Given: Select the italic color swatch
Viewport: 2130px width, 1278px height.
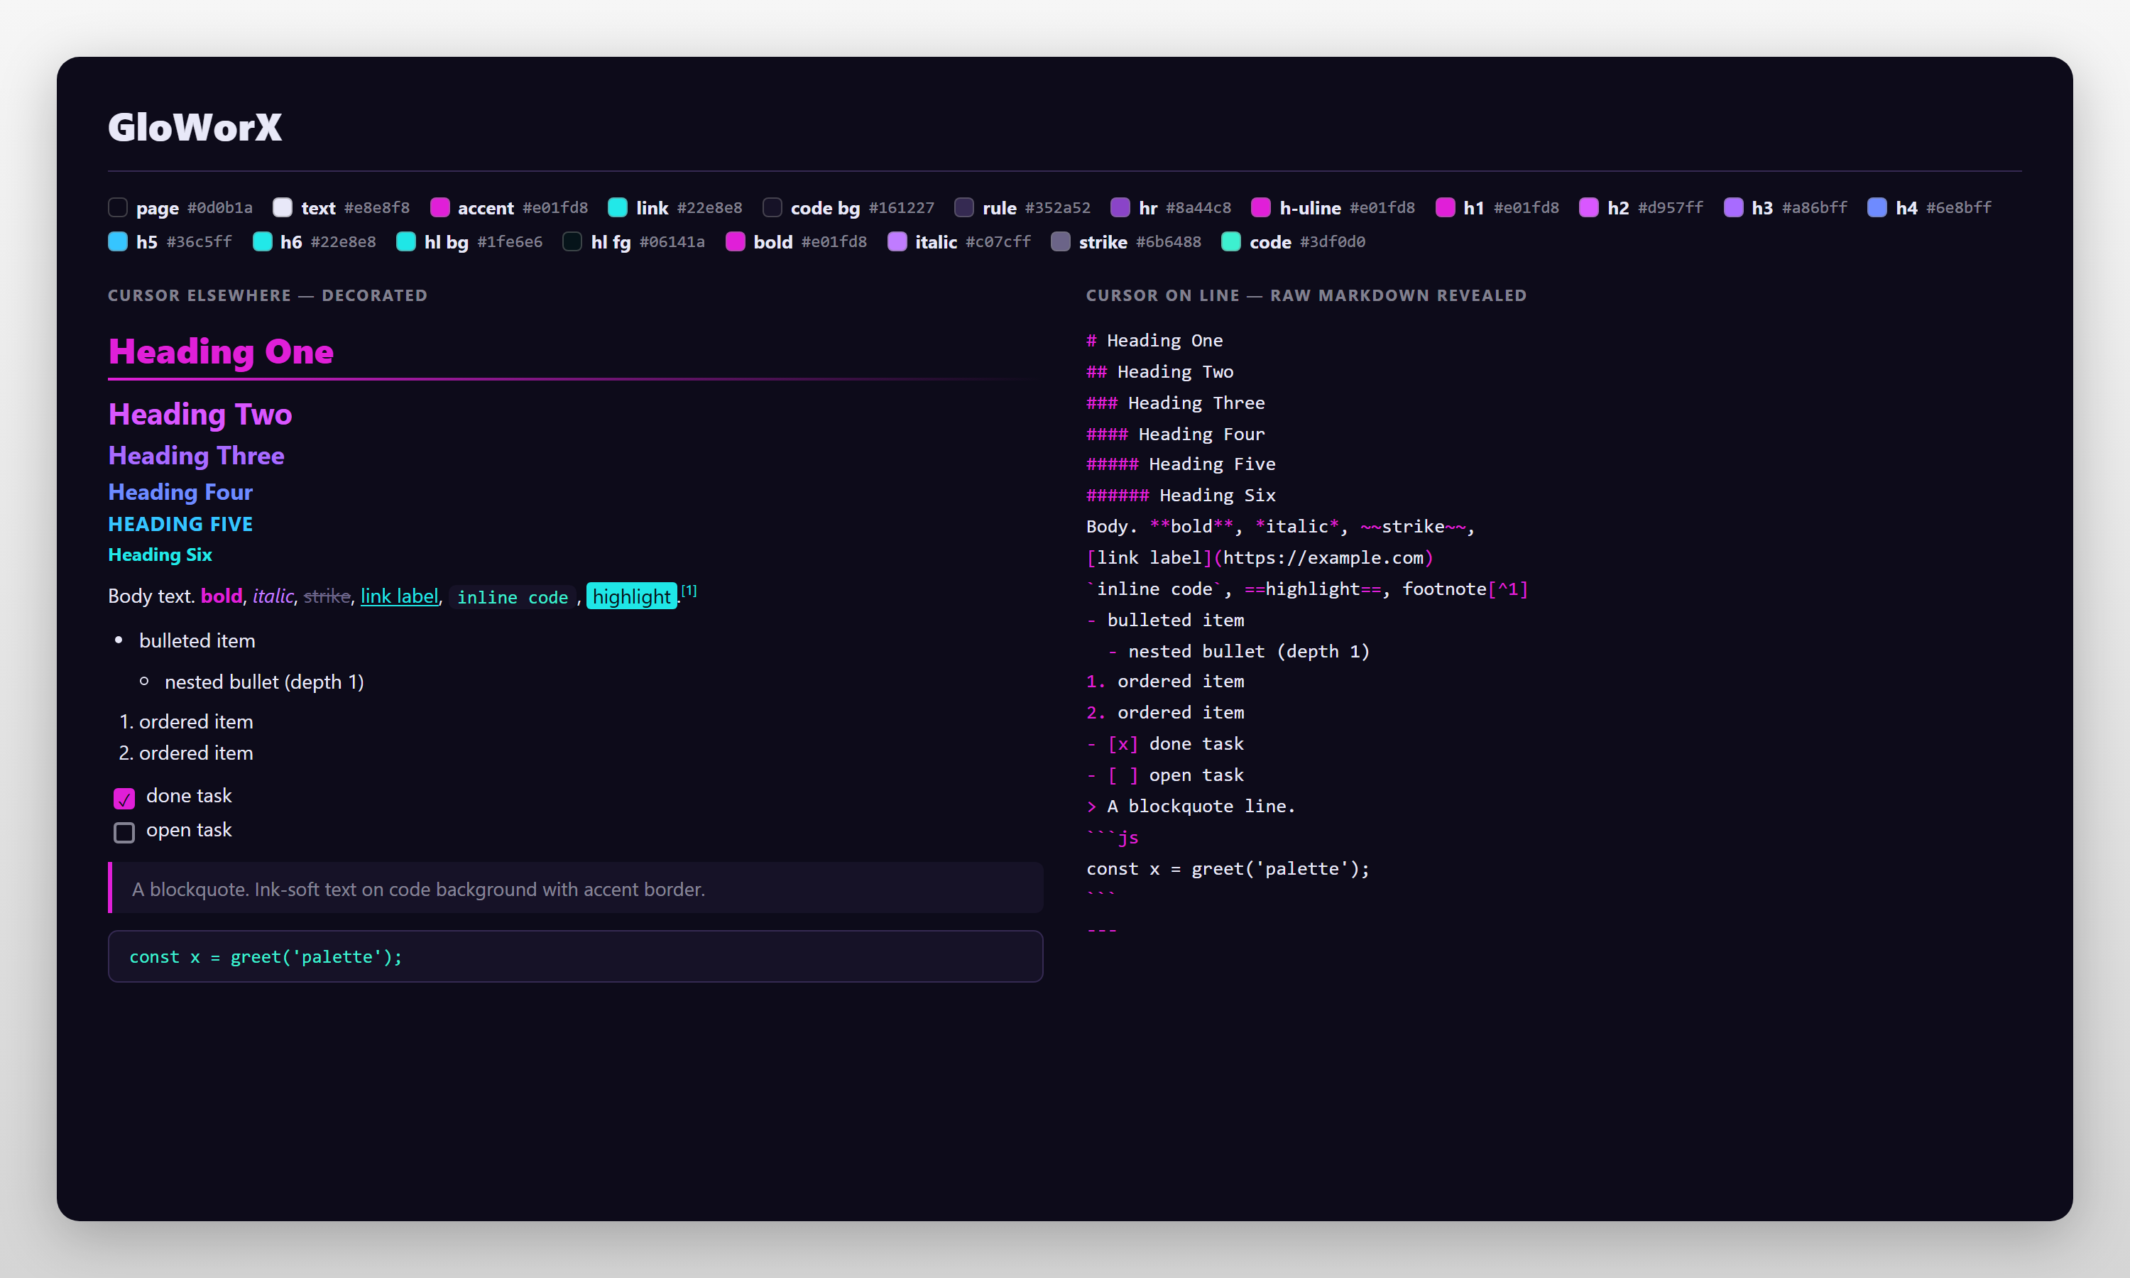Looking at the screenshot, I should pos(897,242).
